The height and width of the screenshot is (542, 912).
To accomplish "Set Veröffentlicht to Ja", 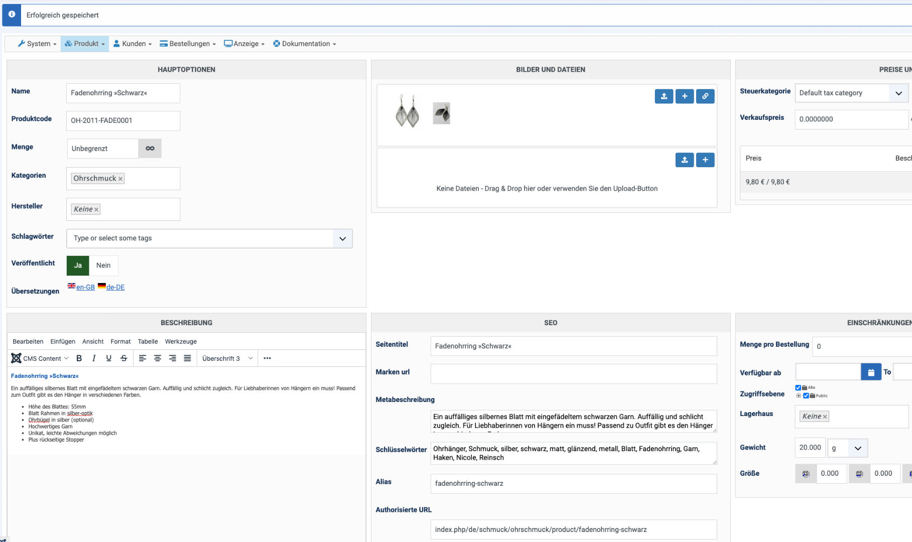I will (x=78, y=265).
